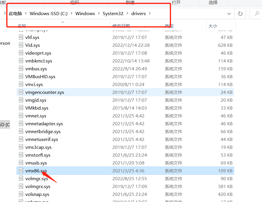Select file name vmgencounter.sys
This screenshot has height=202, width=262.
(45, 92)
